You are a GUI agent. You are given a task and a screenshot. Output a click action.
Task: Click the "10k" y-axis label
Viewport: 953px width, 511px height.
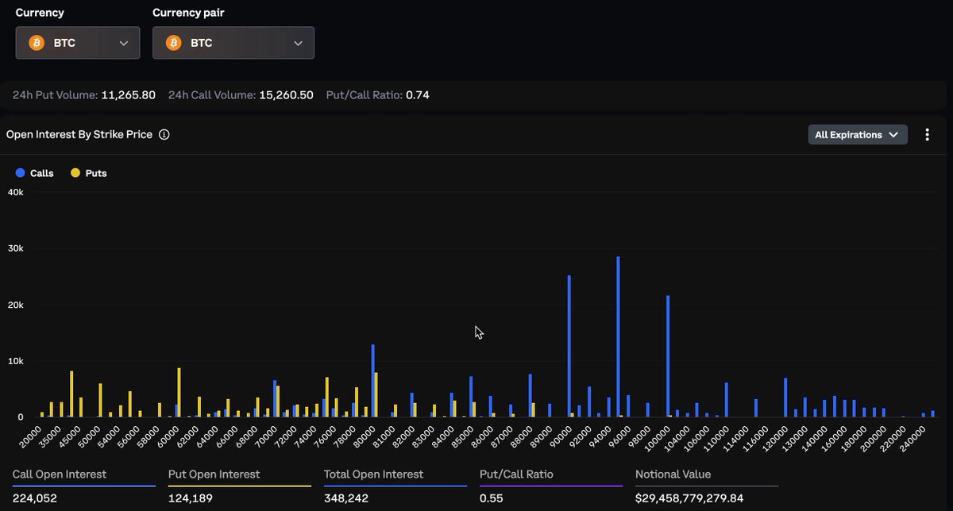[15, 361]
